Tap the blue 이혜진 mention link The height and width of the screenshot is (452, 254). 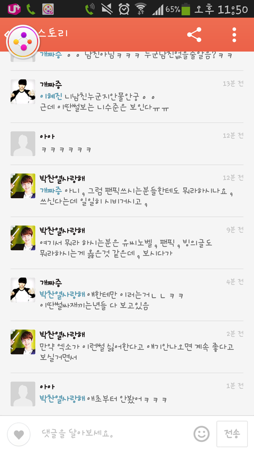[51, 96]
